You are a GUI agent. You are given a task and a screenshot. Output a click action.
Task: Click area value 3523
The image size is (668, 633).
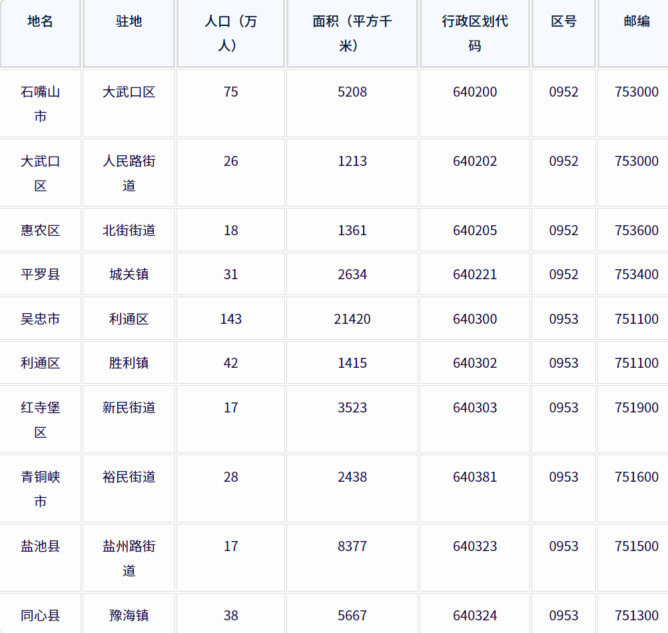point(352,408)
